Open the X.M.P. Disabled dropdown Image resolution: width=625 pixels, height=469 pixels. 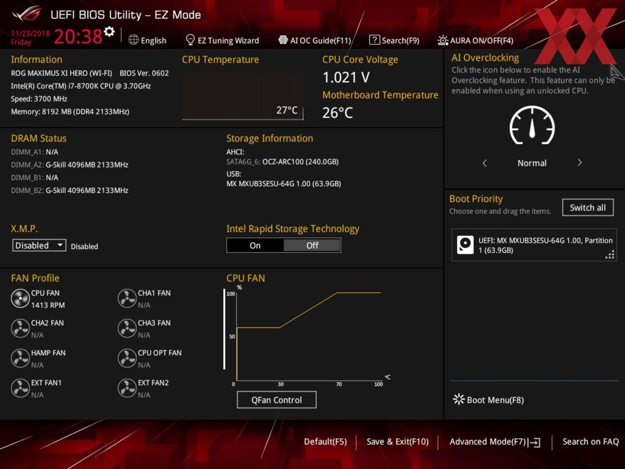(39, 246)
